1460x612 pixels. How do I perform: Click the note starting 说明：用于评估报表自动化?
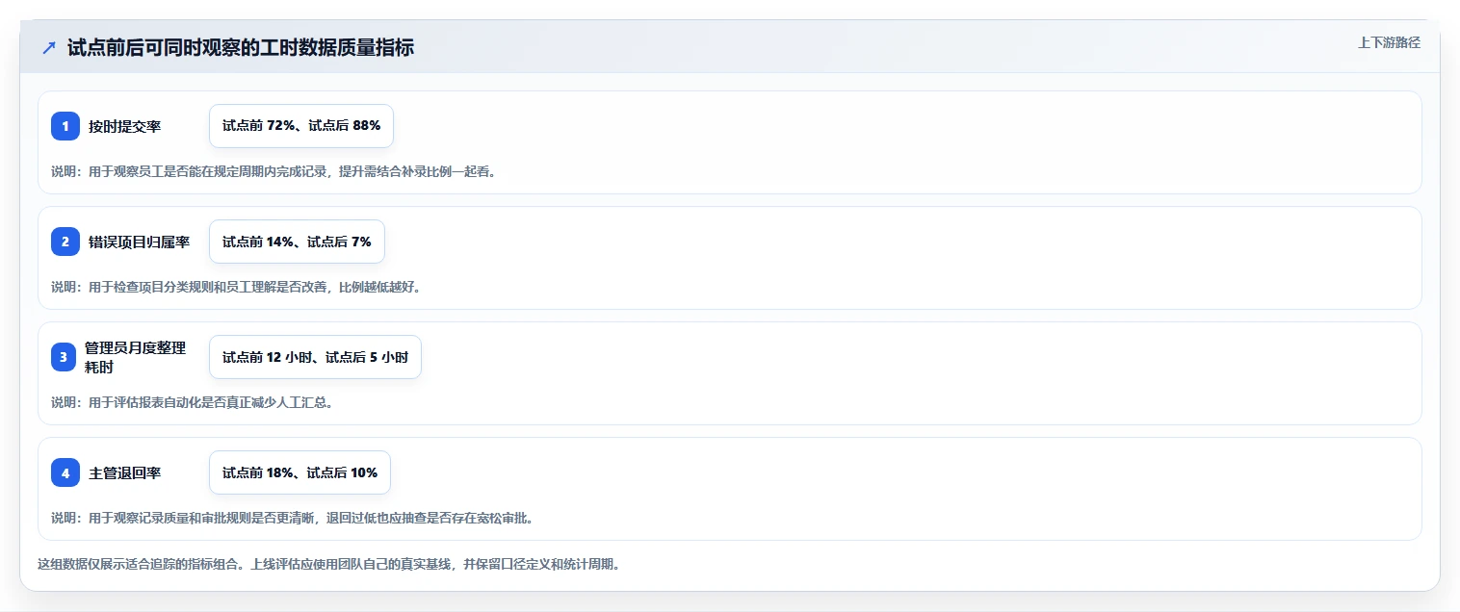tap(193, 402)
